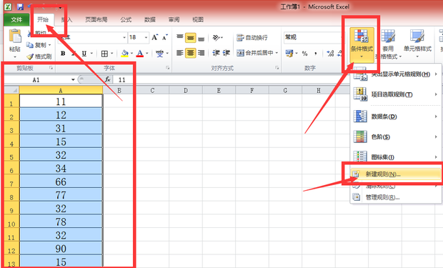443x268 pixels.
Task: Select the Format Painter (格式刷) tool
Action: pos(39,56)
